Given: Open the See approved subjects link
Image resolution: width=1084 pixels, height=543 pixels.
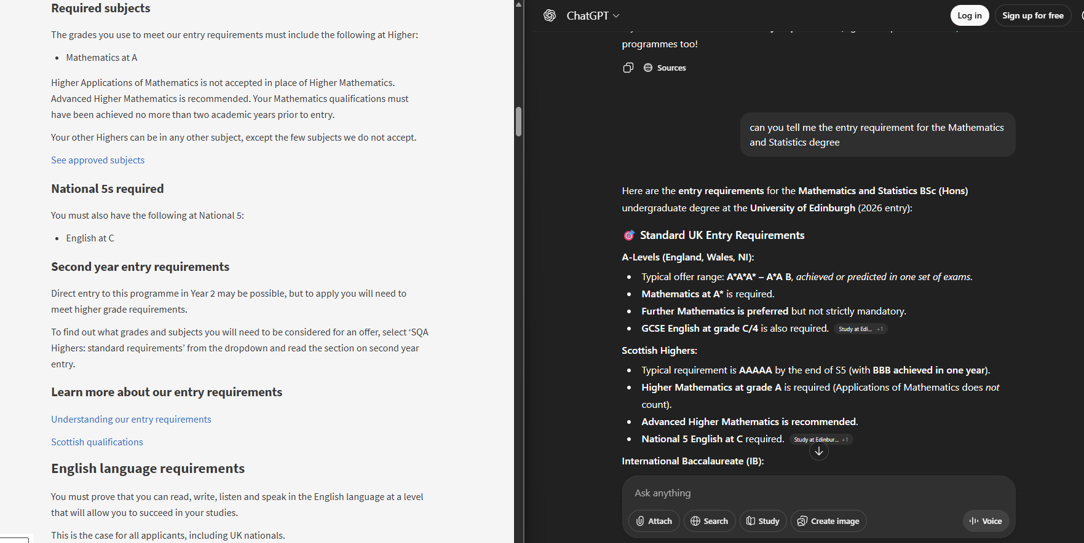Looking at the screenshot, I should pos(97,160).
